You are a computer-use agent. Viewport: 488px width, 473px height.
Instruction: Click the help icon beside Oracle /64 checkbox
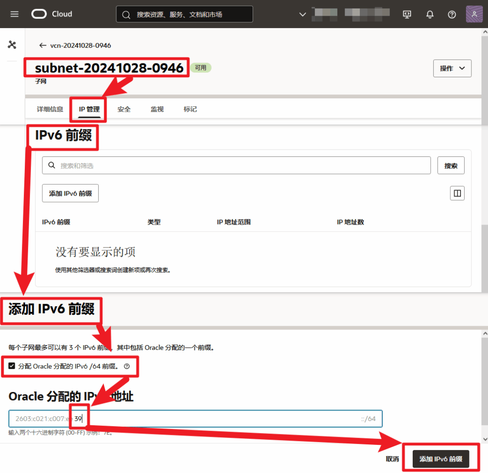(127, 366)
